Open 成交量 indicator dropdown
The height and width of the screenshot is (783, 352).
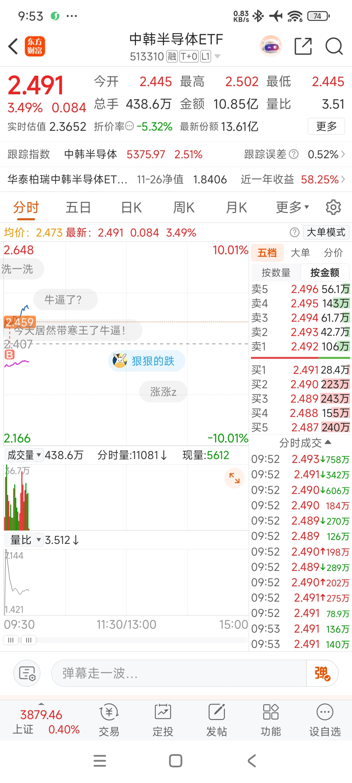pos(24,455)
